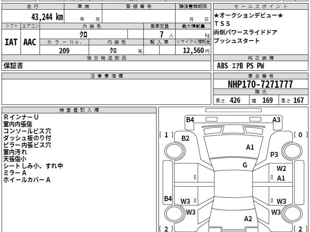This screenshot has height=232, width=310.
Task: Select the カラーNo. label
Action: point(64,42)
